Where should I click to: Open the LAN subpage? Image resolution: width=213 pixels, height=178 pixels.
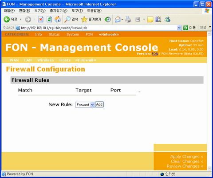(x=28, y=60)
